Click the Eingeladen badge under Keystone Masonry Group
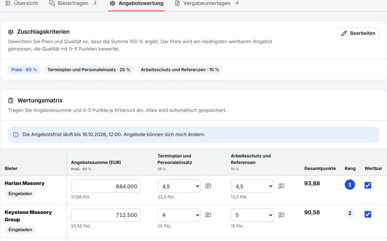Screen dimensions: 387x241 pos(20,230)
